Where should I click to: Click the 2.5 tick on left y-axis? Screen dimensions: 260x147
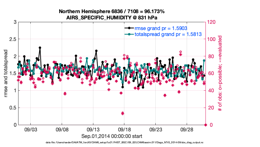coord(13,39)
